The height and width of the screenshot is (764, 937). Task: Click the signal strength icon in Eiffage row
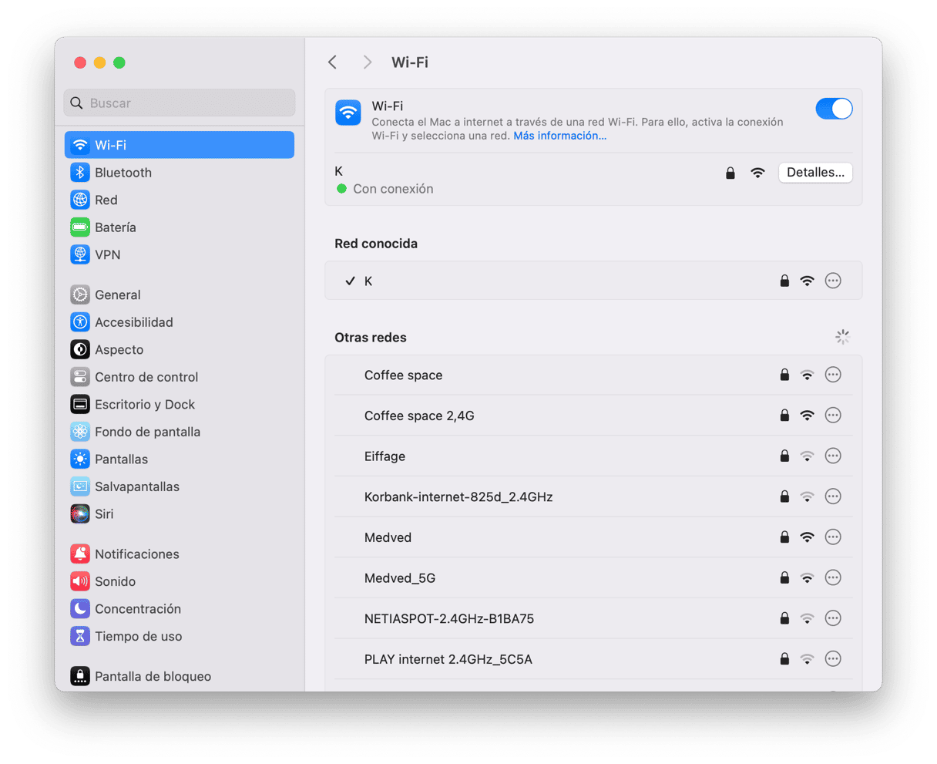(807, 456)
